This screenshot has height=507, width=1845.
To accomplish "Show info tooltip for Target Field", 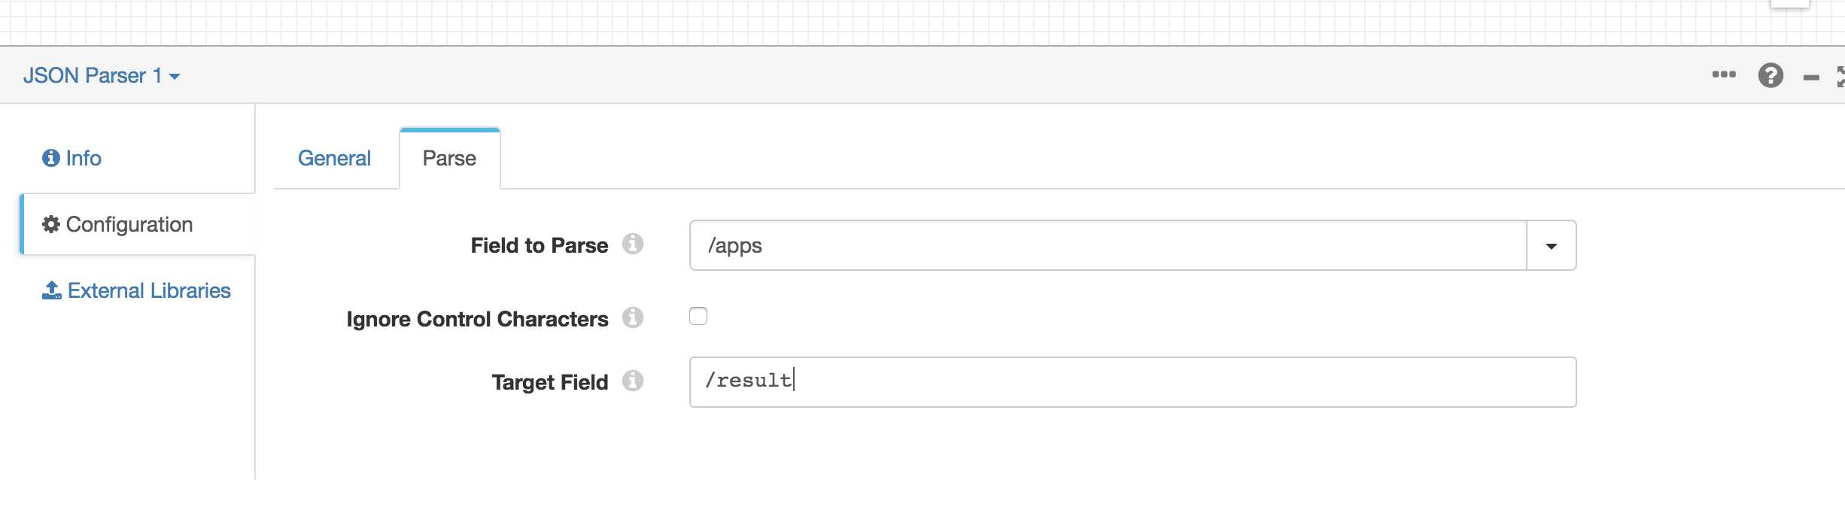I will click(633, 381).
